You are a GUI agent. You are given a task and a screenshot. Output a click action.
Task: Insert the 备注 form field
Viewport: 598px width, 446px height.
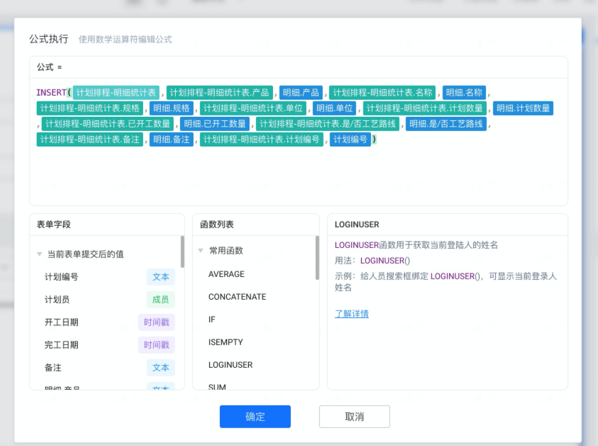click(x=53, y=368)
